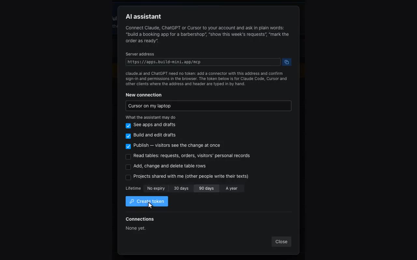
Task: Disable the Publish permission checkbox
Action: click(x=128, y=146)
